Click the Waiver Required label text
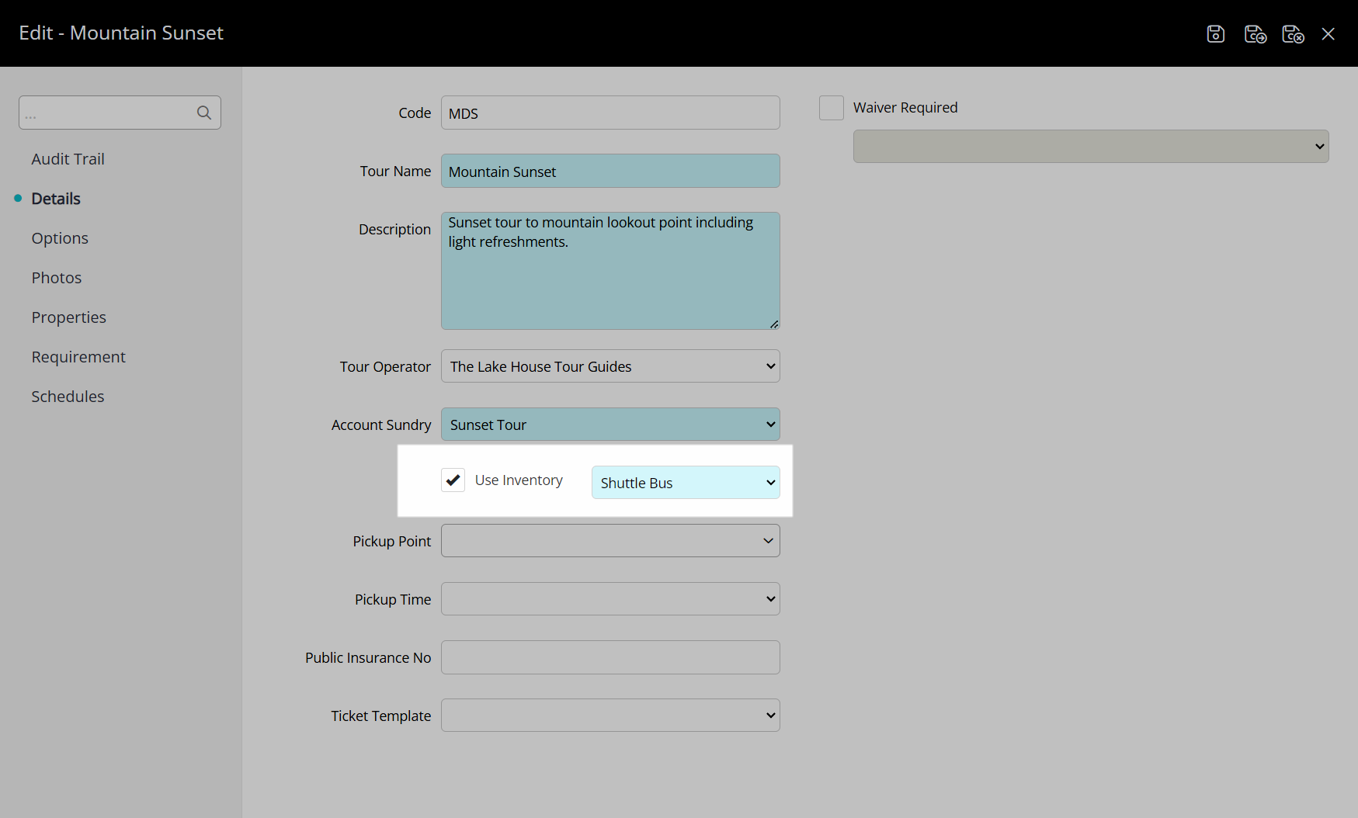Screen dimensions: 1358x818 pyautogui.click(x=905, y=108)
